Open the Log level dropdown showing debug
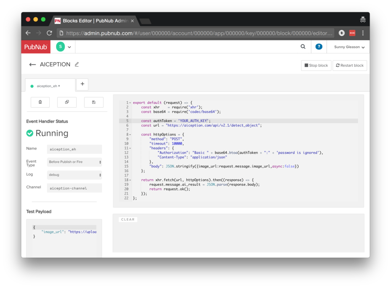The image size is (391, 288). [75, 175]
